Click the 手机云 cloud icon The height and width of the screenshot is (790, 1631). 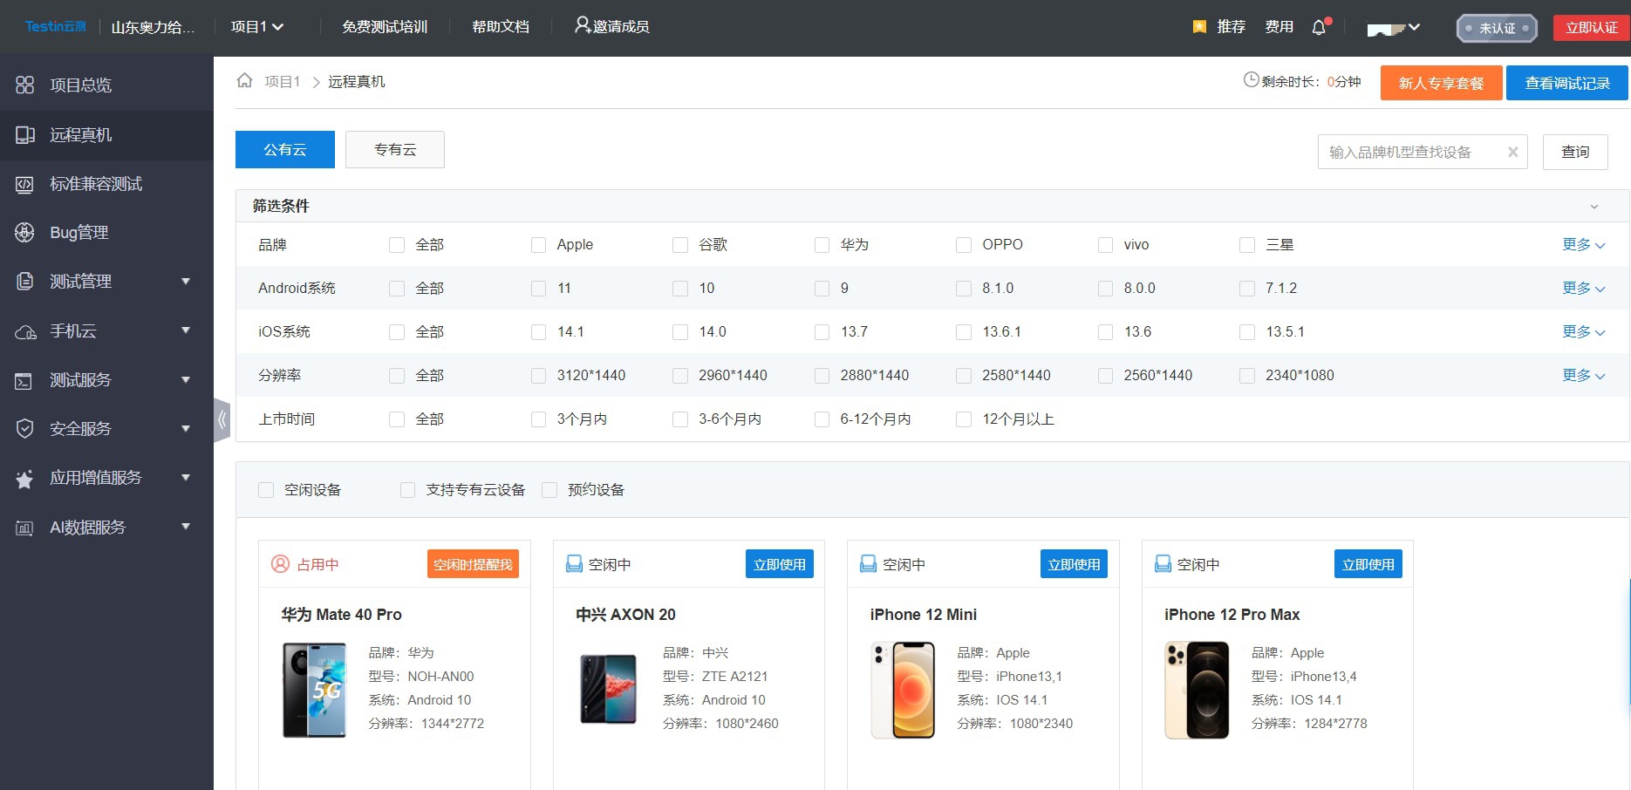pyautogui.click(x=24, y=331)
